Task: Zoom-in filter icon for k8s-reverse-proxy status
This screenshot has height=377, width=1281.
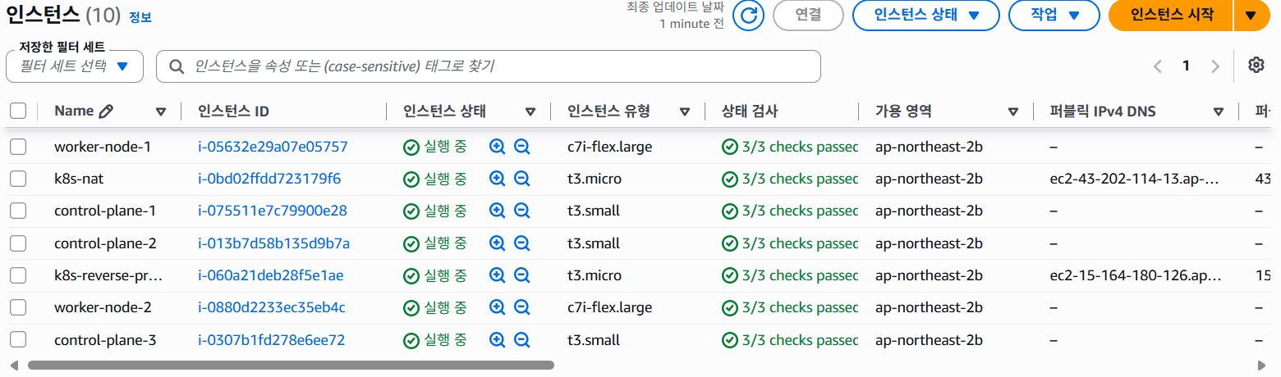Action: pos(497,275)
